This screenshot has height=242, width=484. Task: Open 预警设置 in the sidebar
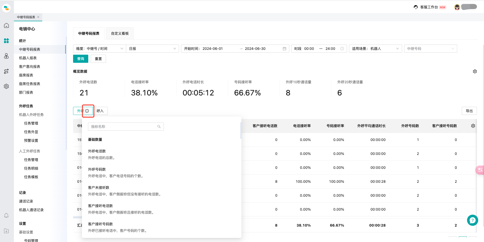(x=31, y=140)
